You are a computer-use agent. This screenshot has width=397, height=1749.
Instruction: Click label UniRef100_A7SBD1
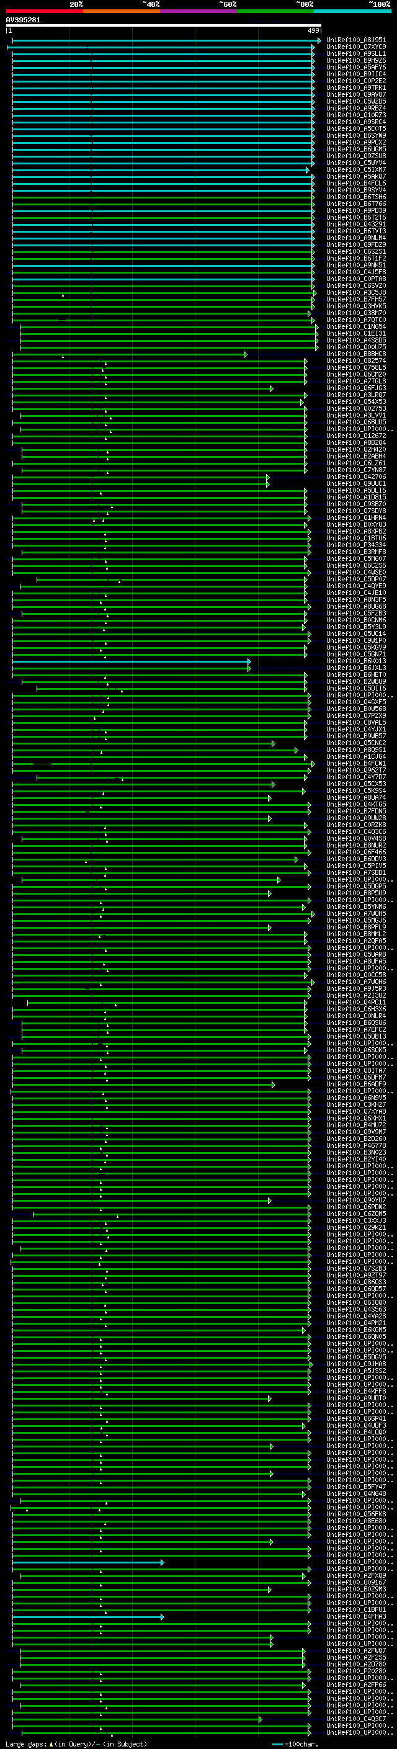pos(356,873)
